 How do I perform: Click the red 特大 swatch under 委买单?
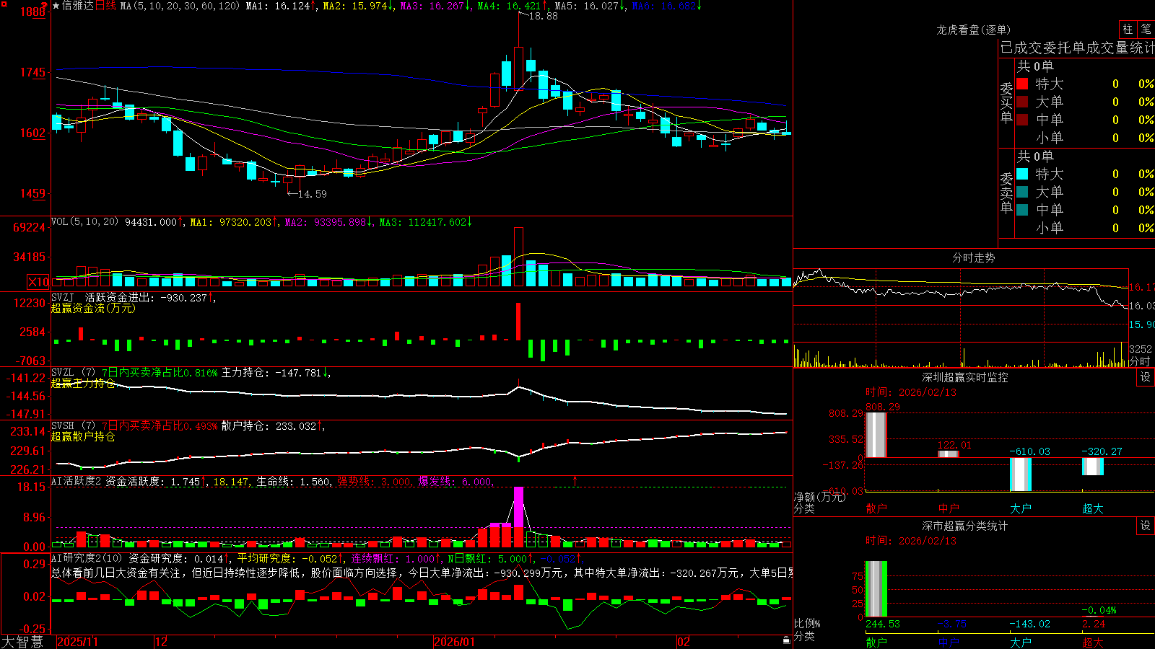(x=1022, y=84)
